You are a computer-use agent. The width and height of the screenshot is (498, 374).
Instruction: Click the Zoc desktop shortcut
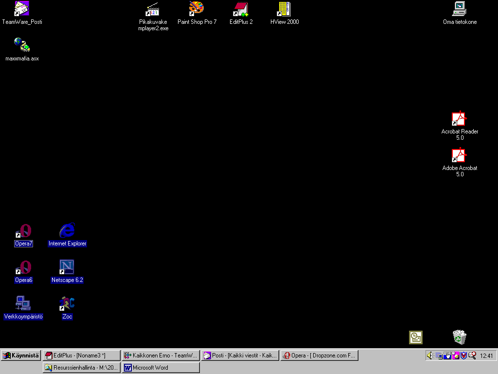67,304
